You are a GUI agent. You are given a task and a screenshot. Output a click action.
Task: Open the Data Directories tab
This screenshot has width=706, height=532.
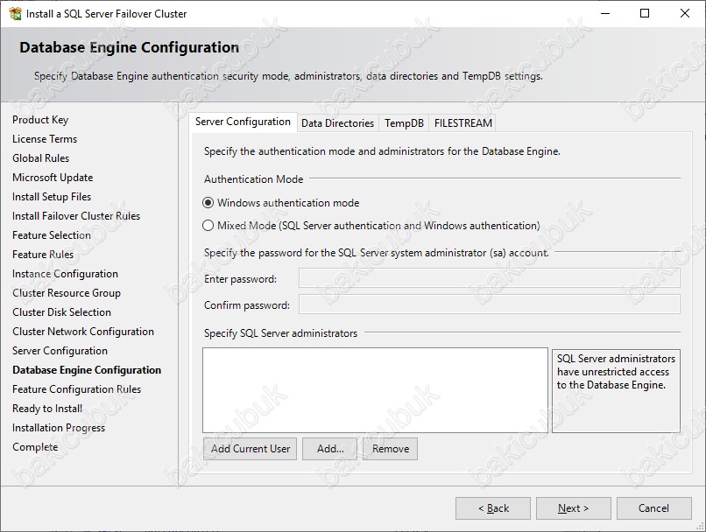pos(338,123)
